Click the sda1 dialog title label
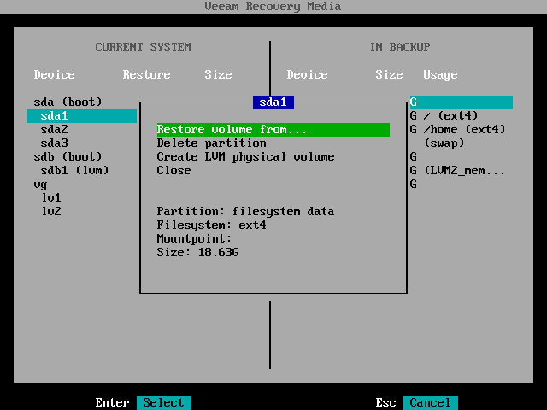The height and width of the screenshot is (410, 547). pos(273,102)
